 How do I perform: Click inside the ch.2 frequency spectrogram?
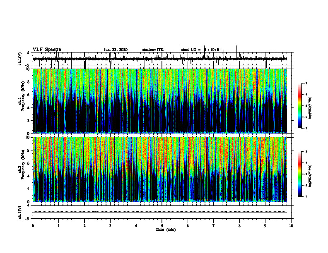(x=160, y=169)
